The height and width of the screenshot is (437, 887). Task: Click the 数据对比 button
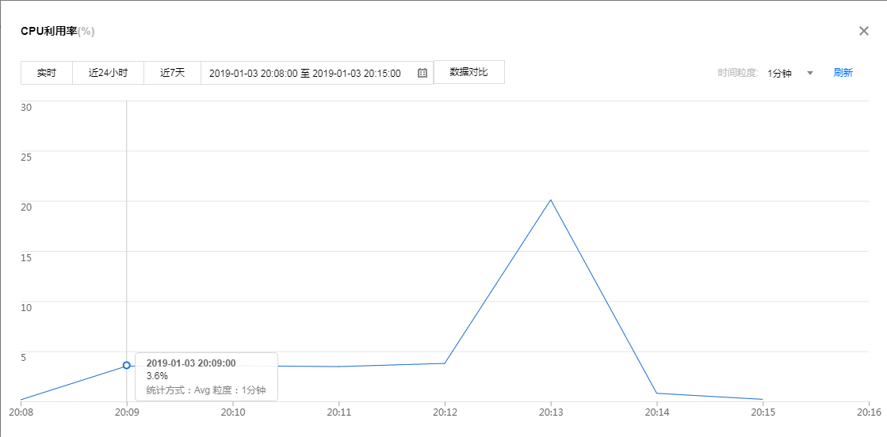[x=468, y=72]
